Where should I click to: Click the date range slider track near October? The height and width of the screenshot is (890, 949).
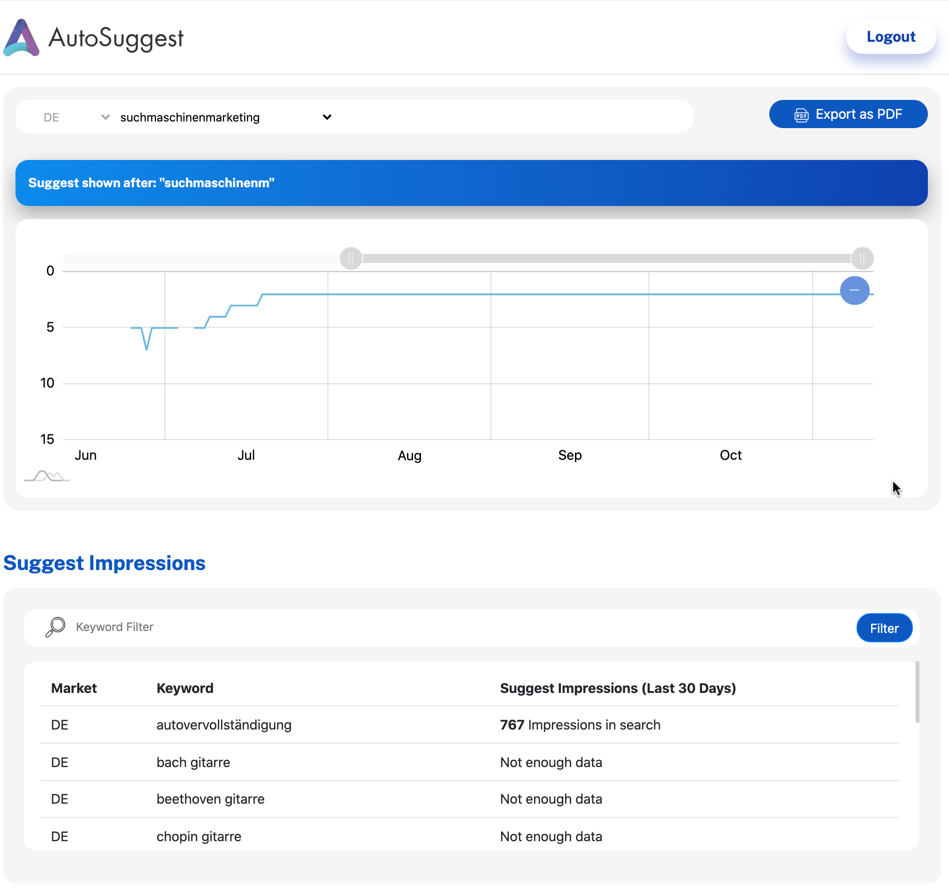coord(730,258)
